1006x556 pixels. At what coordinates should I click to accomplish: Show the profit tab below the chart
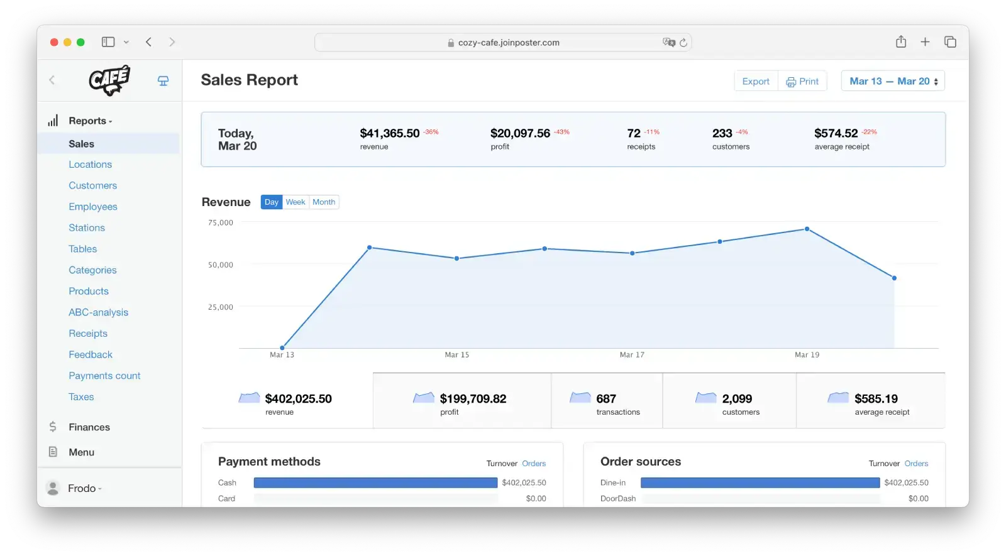coord(462,401)
